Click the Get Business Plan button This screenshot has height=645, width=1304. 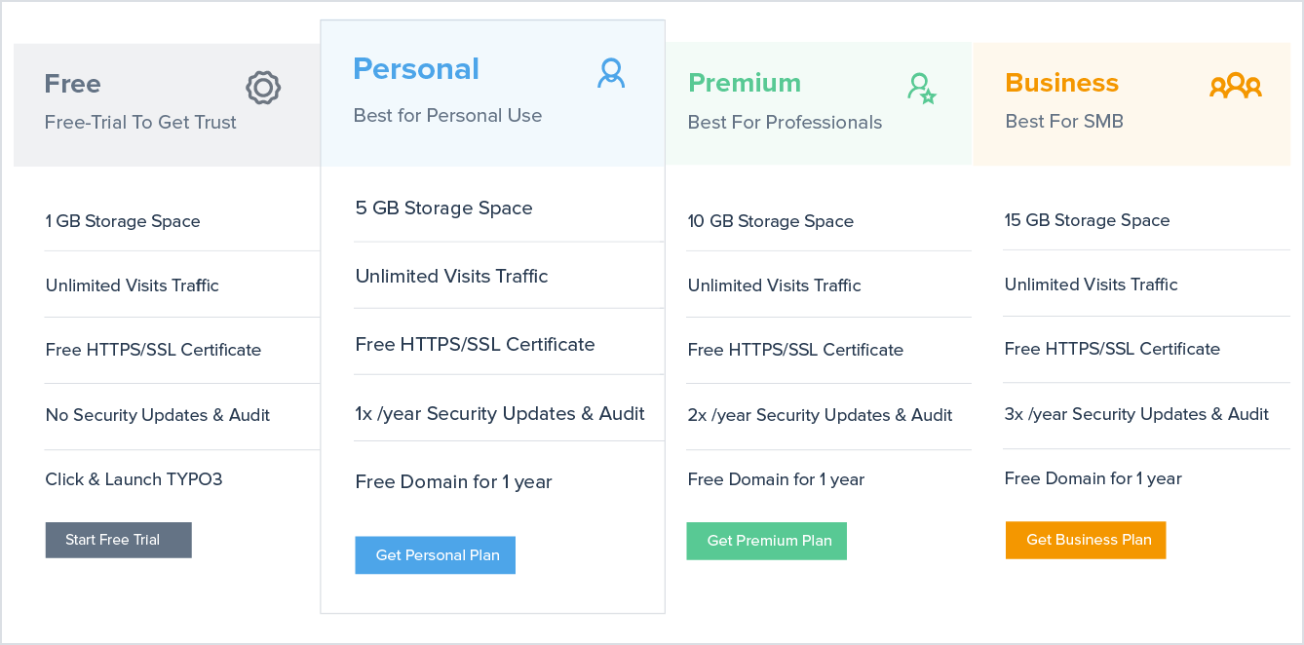coord(1085,540)
